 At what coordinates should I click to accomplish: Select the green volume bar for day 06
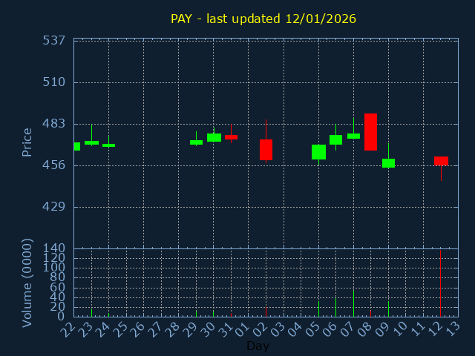tap(335, 307)
